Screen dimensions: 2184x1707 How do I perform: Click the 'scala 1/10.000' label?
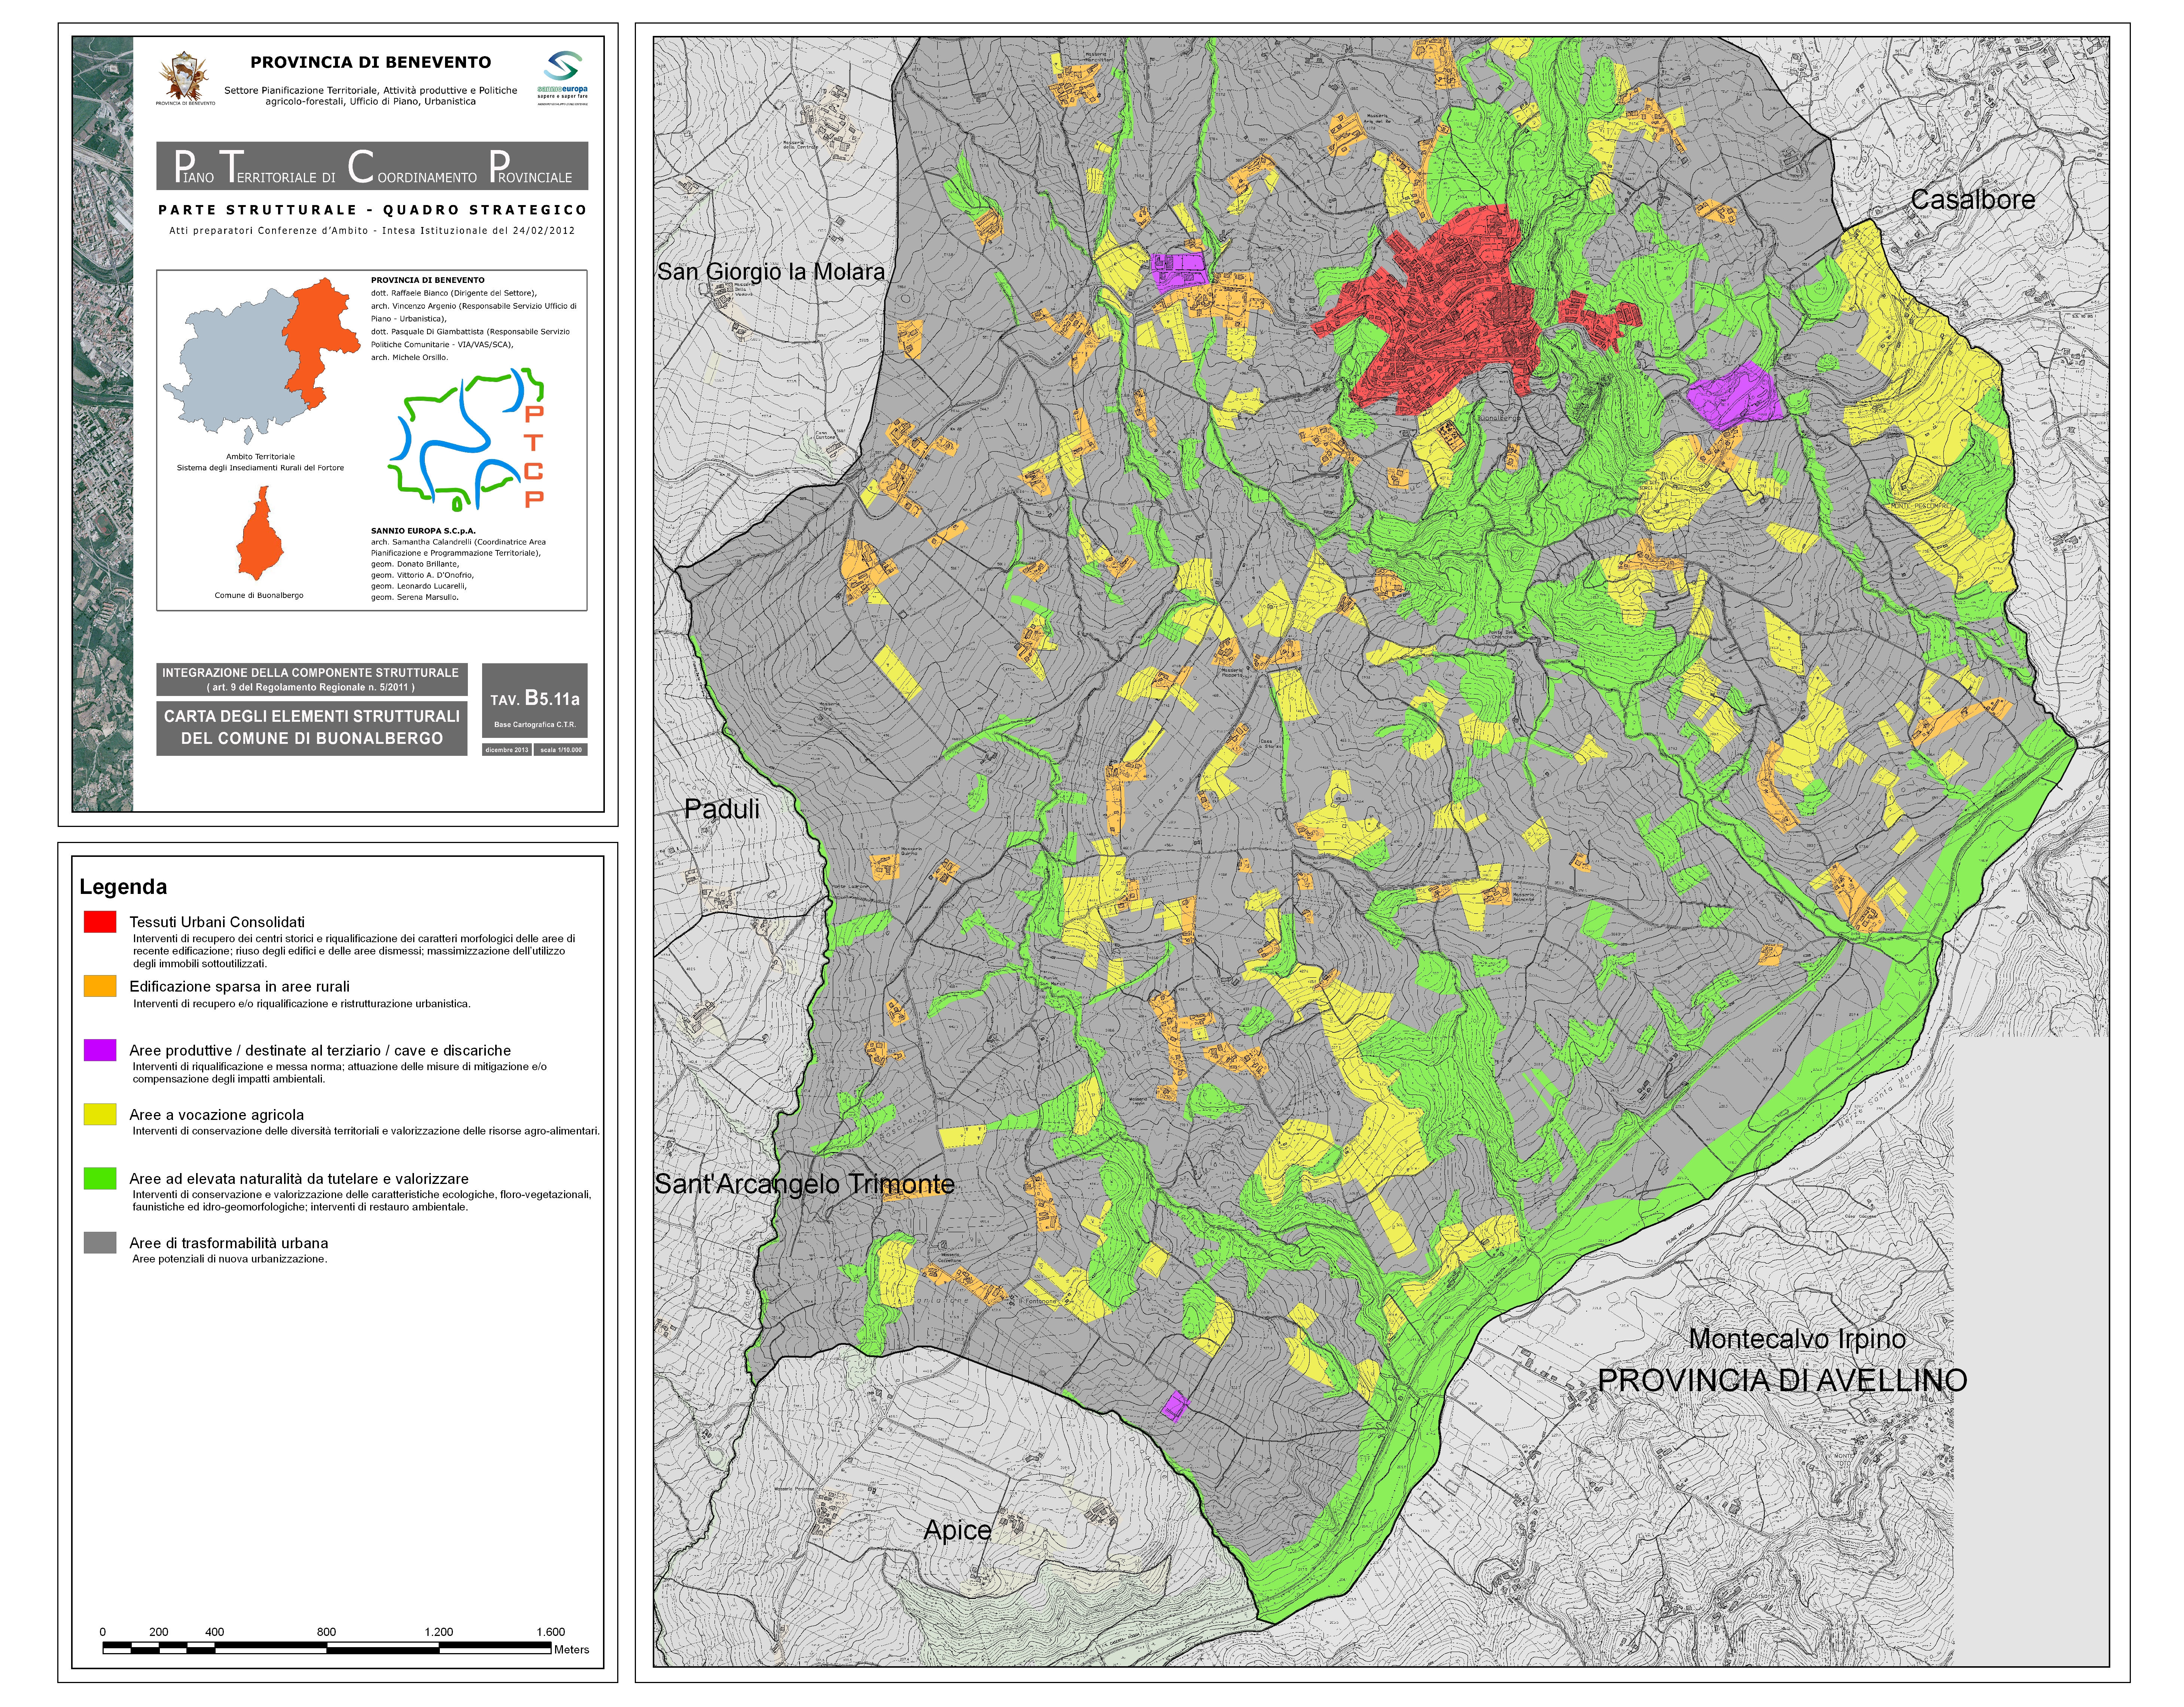561,749
